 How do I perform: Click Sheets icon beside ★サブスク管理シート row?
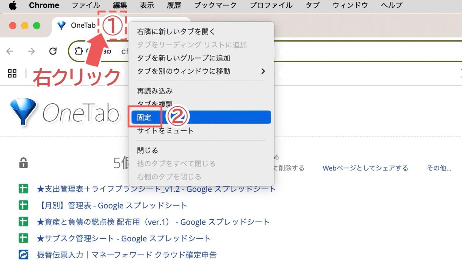[x=23, y=238]
